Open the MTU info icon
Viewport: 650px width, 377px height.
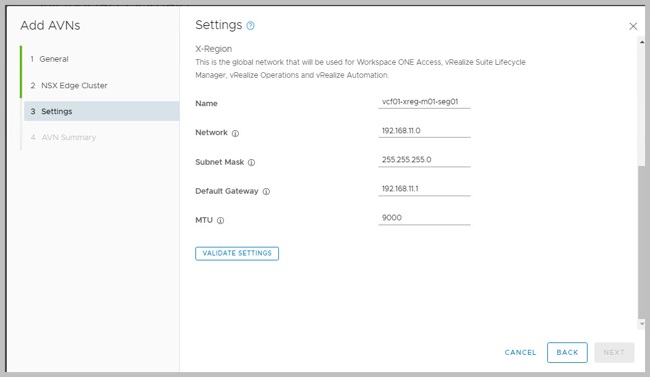(220, 220)
